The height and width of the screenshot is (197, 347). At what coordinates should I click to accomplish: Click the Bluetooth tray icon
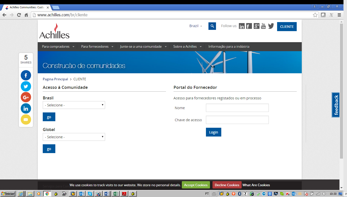coord(240,194)
